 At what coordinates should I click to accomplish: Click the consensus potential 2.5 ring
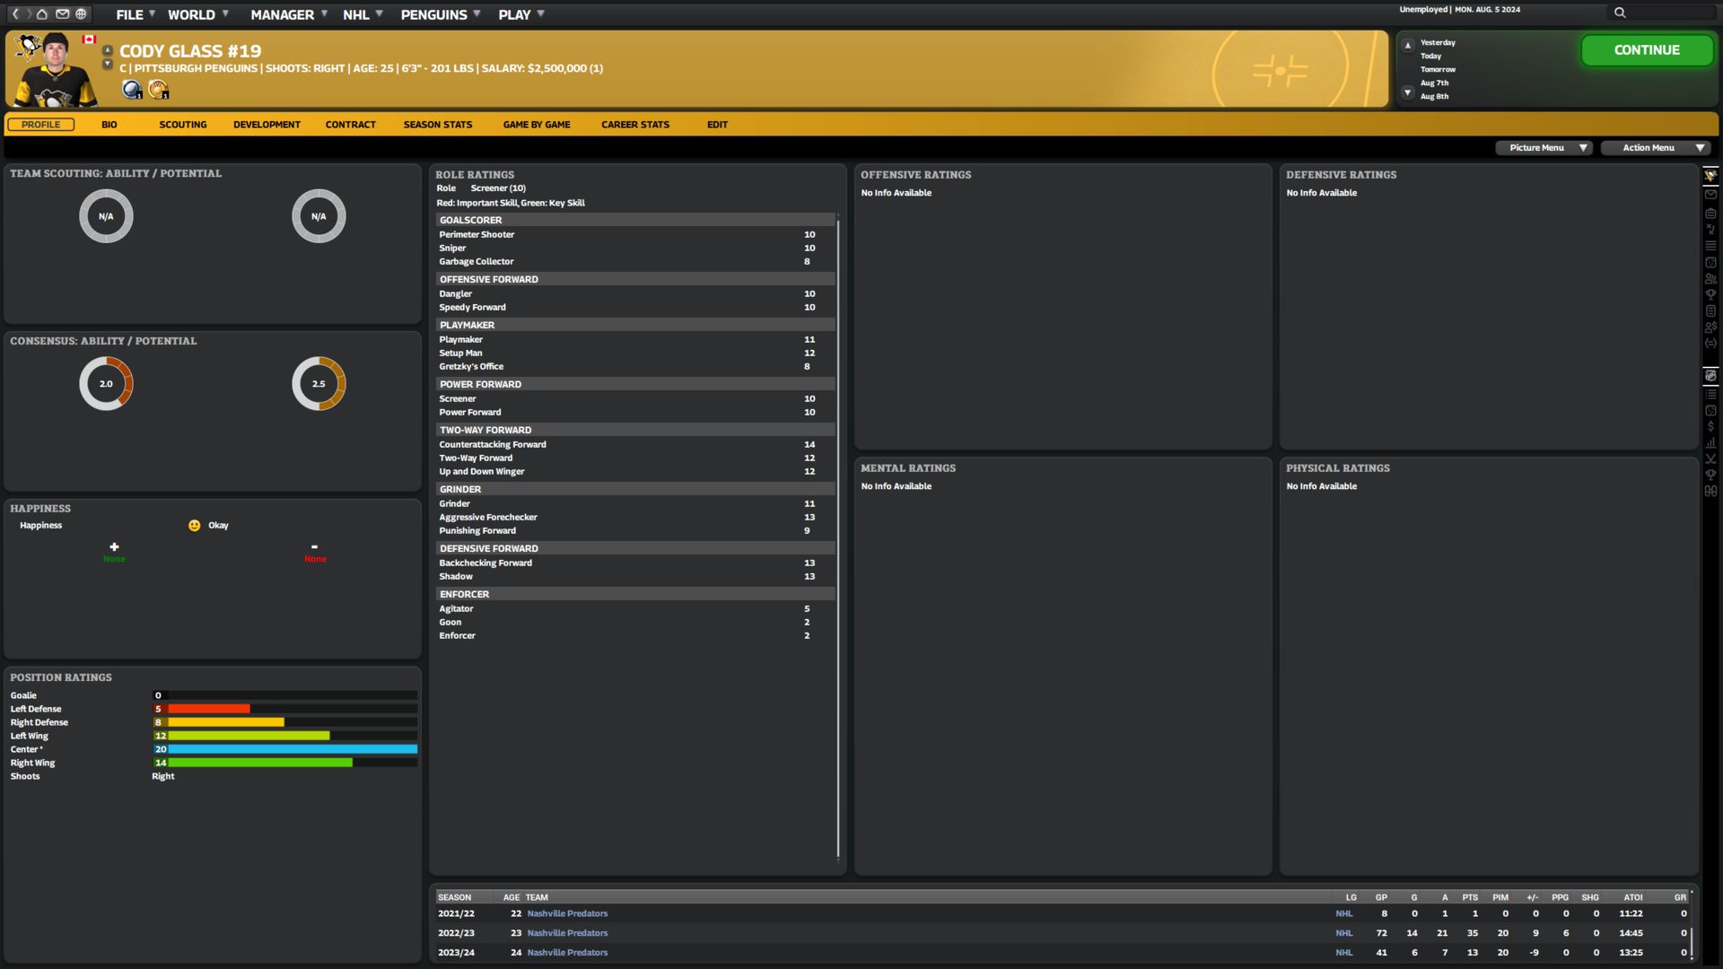[319, 384]
